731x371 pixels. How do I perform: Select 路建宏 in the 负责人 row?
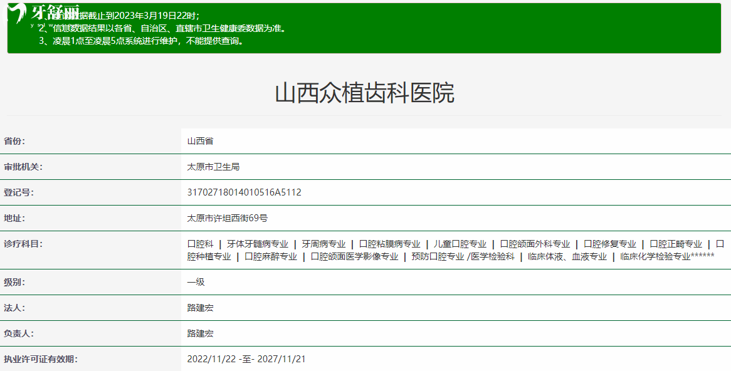200,333
